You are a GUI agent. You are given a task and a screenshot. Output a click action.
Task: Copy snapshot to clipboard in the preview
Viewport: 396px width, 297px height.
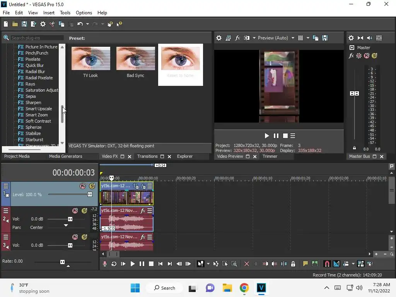316,38
